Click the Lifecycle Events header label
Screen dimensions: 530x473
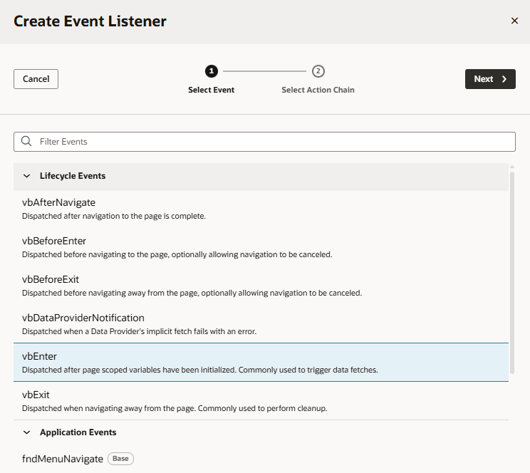(x=73, y=176)
